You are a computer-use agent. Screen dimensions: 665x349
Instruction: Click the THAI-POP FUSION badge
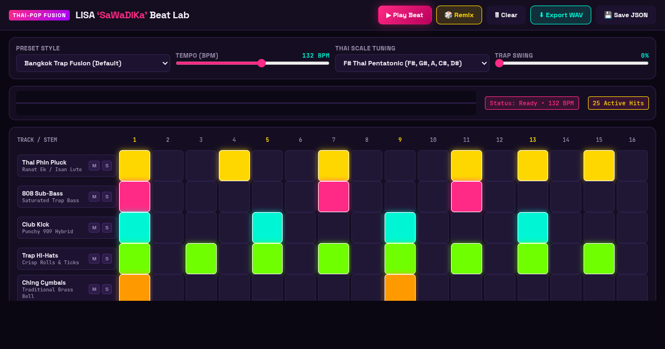[39, 15]
